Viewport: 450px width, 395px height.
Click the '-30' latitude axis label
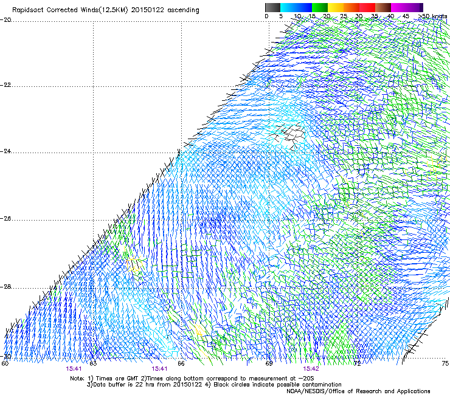5,356
